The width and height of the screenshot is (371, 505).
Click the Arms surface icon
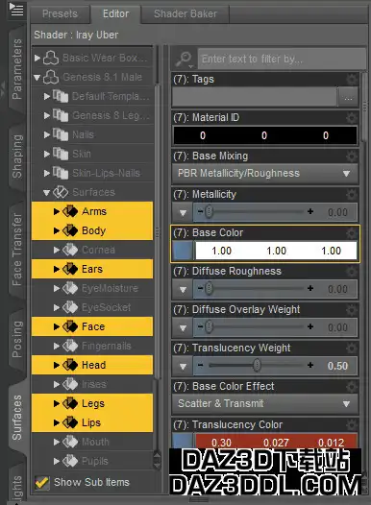point(70,211)
